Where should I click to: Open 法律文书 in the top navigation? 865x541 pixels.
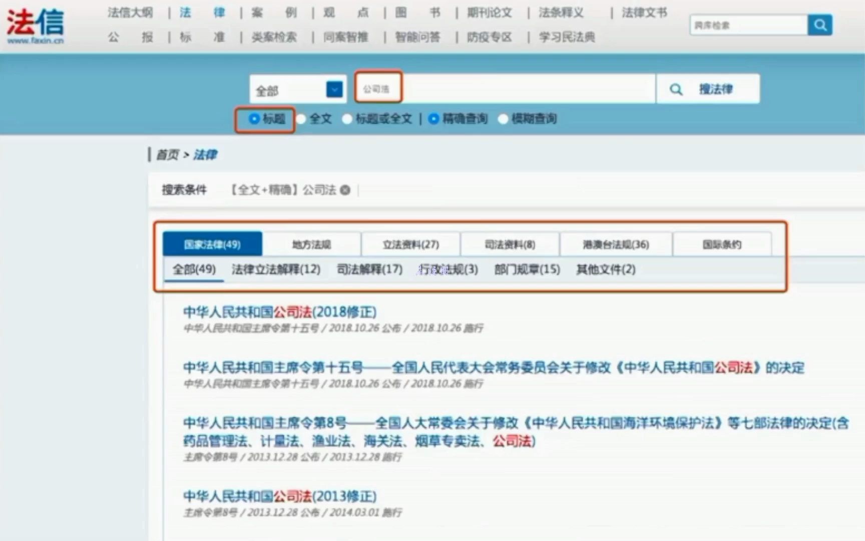pyautogui.click(x=645, y=13)
